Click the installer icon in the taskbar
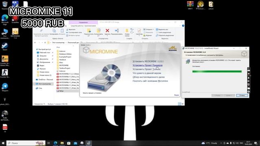Image resolution: width=260 pixels, height=146 pixels. coord(89,143)
